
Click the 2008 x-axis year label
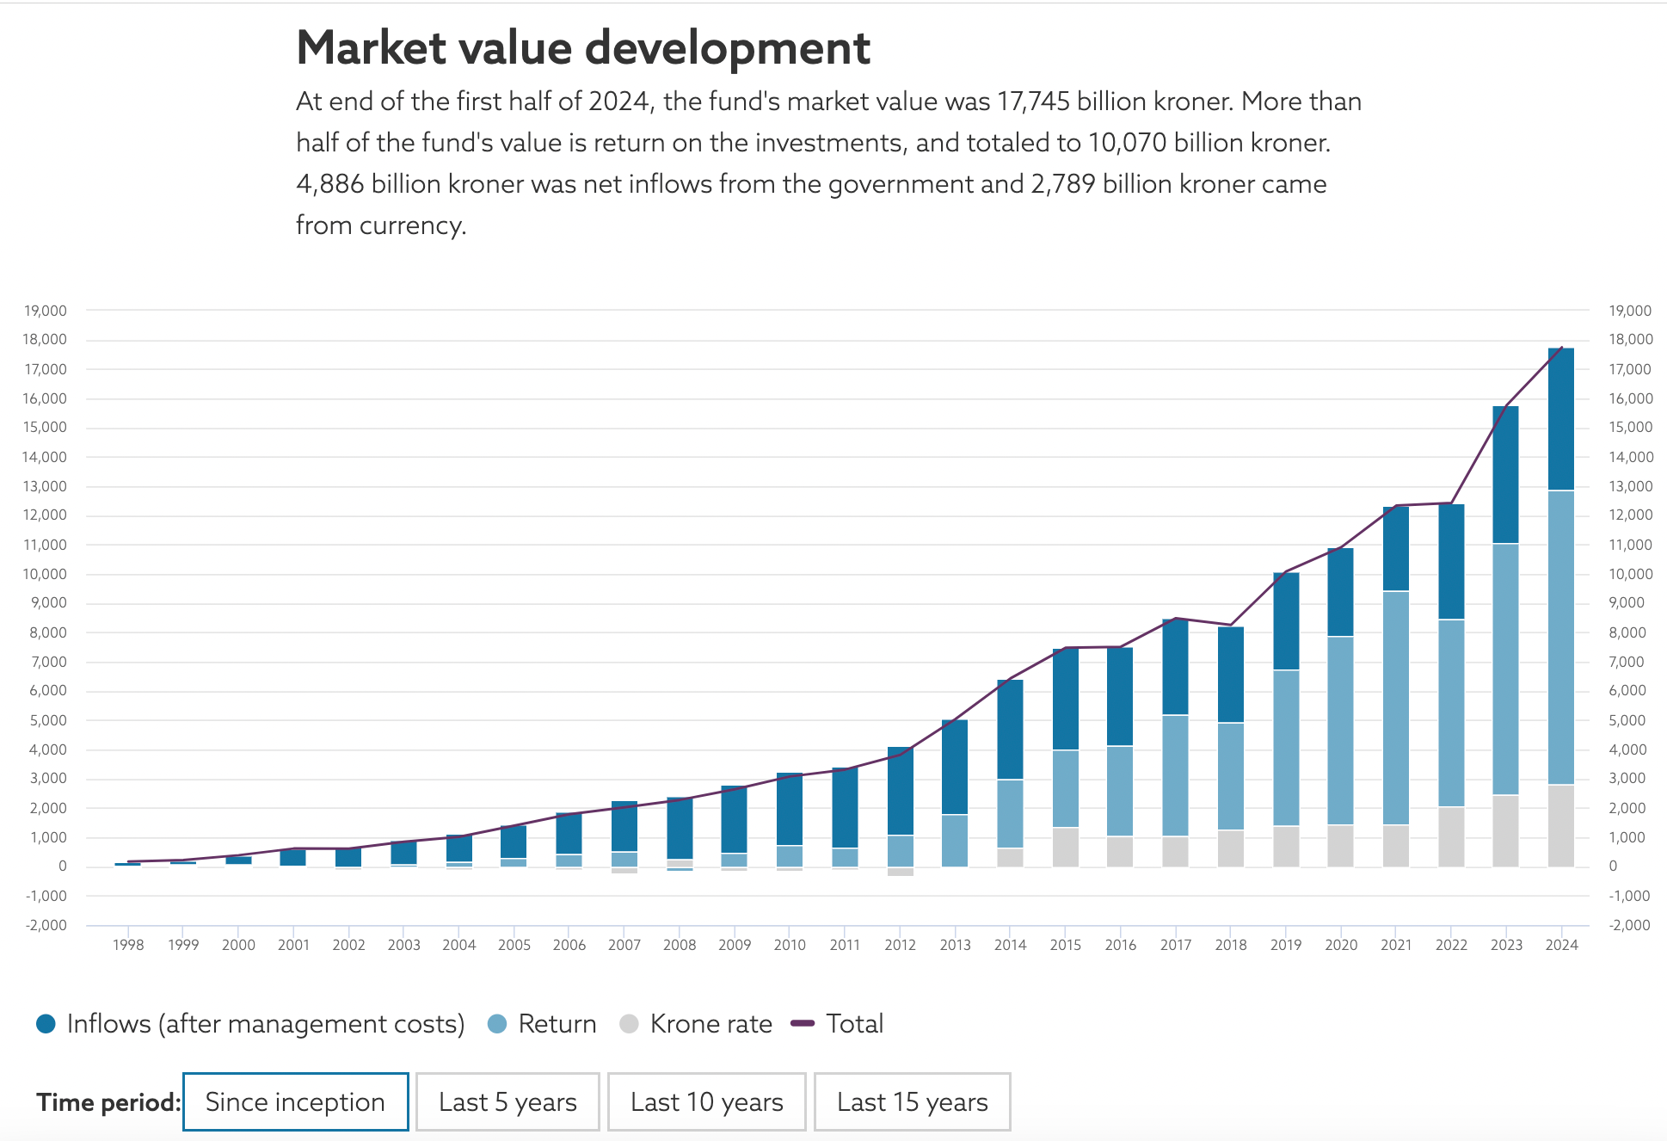[x=680, y=945]
